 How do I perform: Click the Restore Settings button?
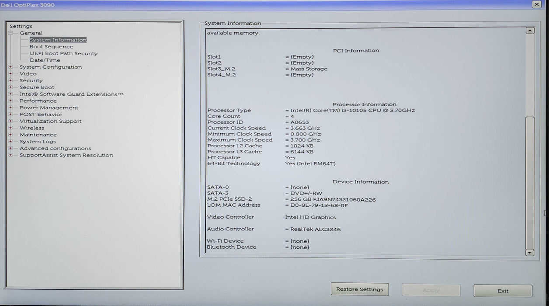(x=360, y=289)
